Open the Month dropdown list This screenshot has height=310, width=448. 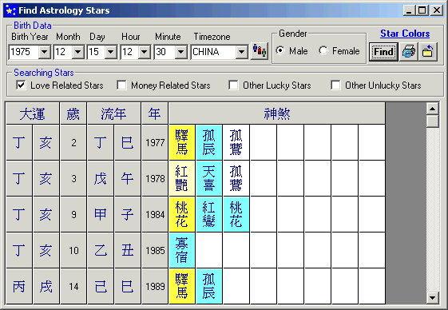(77, 52)
